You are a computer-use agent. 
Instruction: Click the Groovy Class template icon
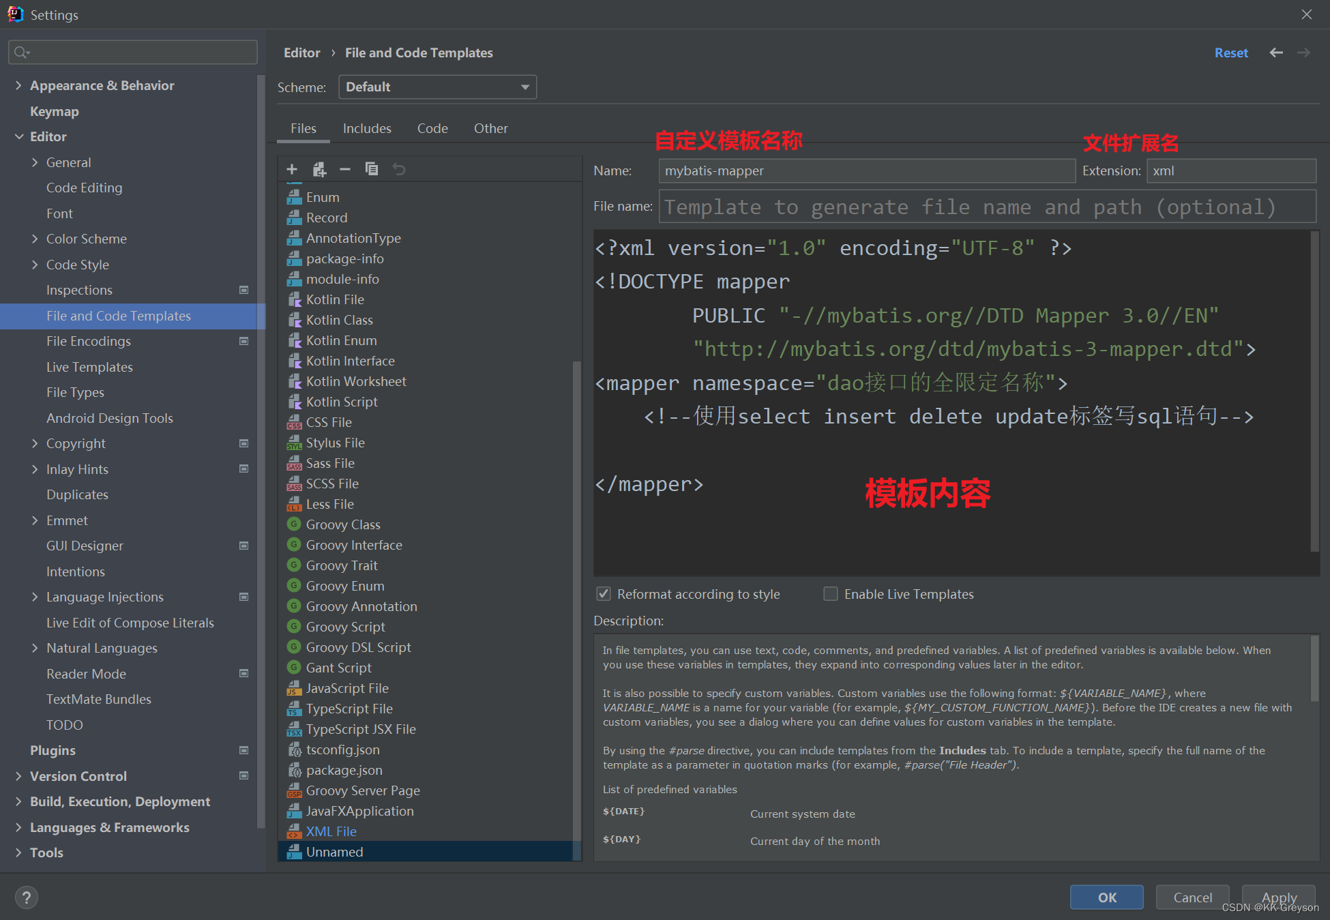point(294,524)
